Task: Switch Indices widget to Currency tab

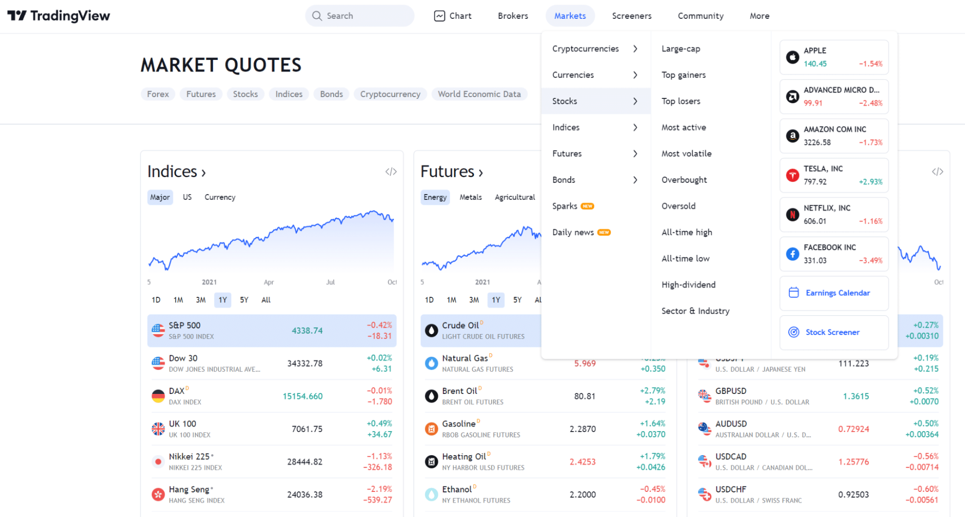Action: (220, 197)
